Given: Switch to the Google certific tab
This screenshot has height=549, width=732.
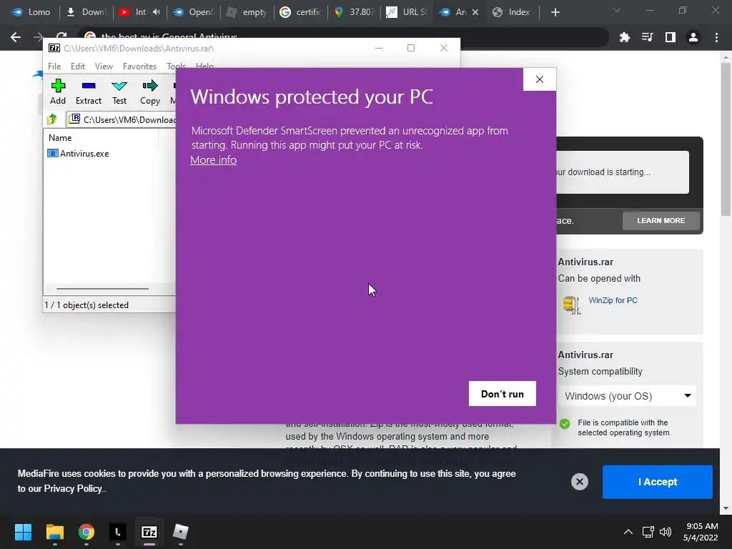Looking at the screenshot, I should pos(301,12).
